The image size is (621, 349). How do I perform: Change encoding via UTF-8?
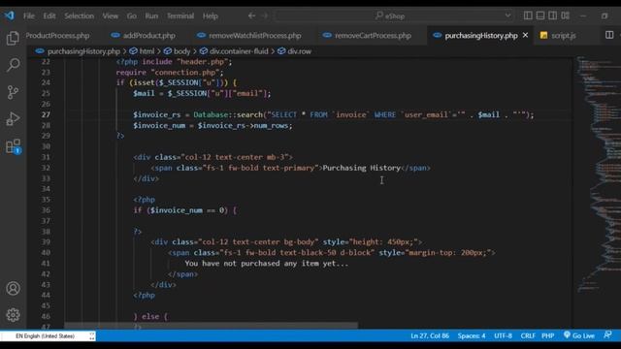pos(503,335)
